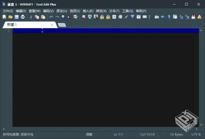
Task: Click the line list toolbar icon
Action: [151, 17]
